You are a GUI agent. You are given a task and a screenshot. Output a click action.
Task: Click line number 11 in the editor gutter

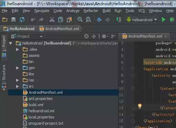pos(121,95)
